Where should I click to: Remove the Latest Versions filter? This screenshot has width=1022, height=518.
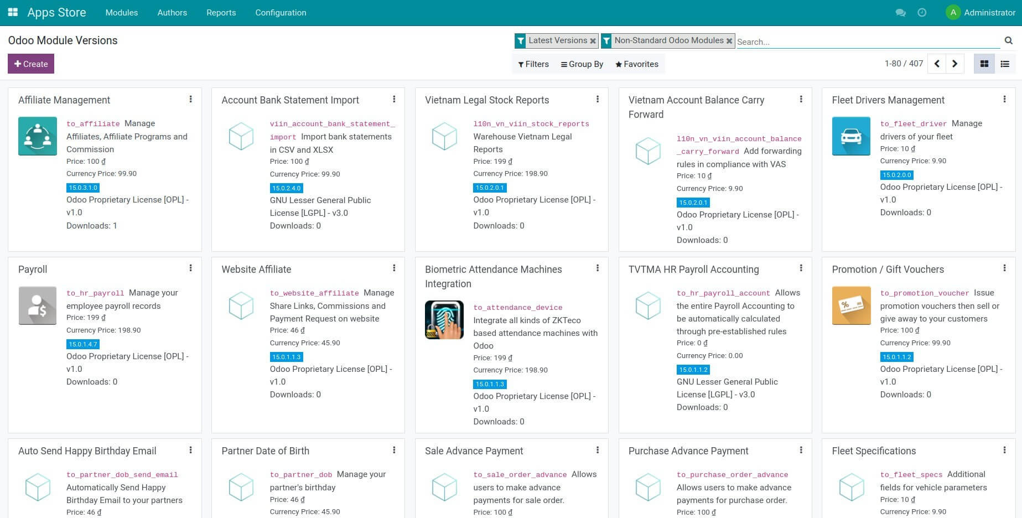593,40
